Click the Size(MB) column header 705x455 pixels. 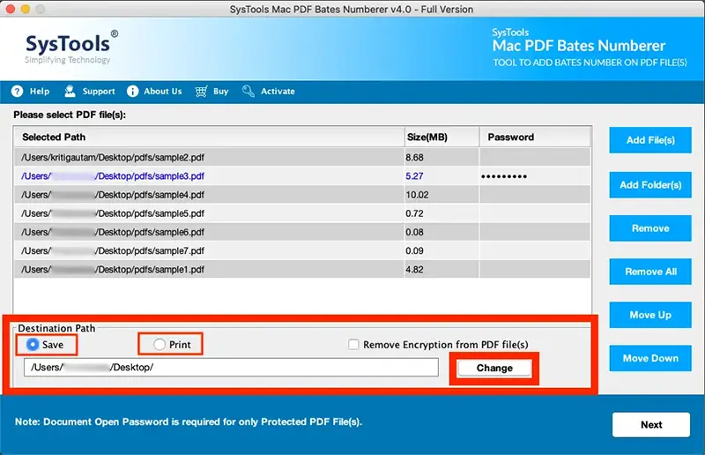tap(442, 137)
